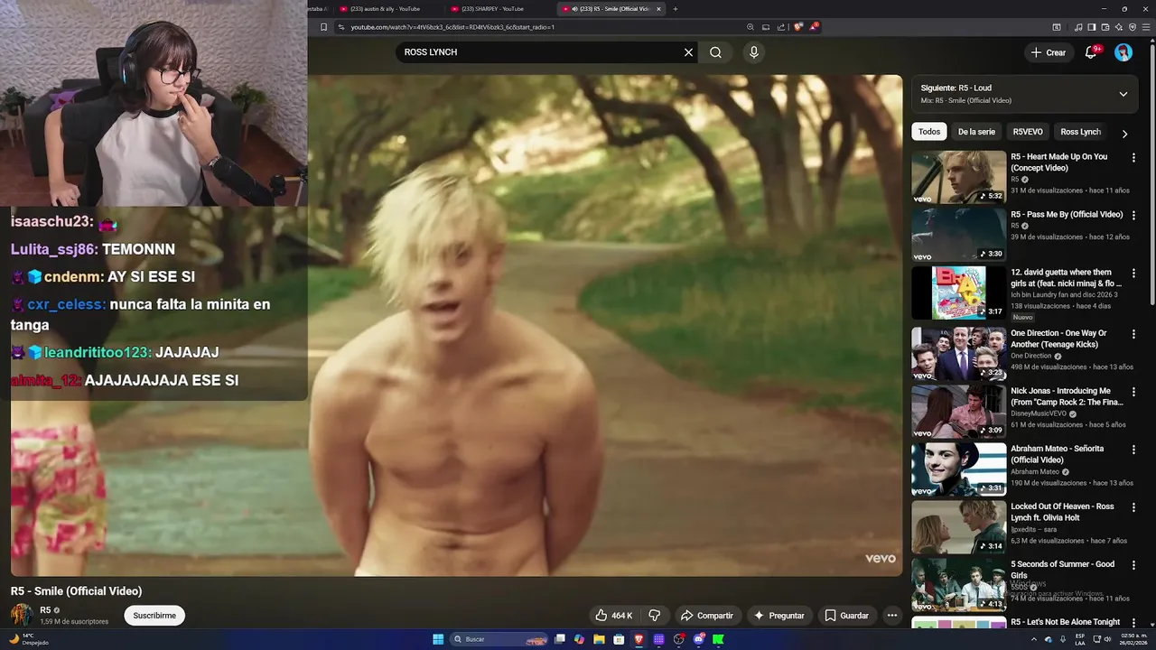This screenshot has width=1156, height=650.
Task: Open Brave Shields lion icon
Action: click(797, 27)
